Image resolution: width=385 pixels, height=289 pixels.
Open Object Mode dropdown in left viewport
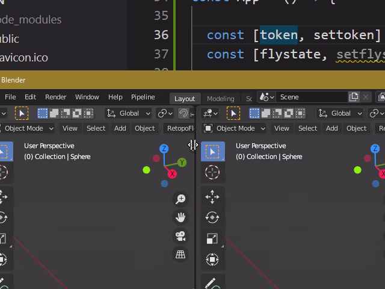click(x=26, y=128)
